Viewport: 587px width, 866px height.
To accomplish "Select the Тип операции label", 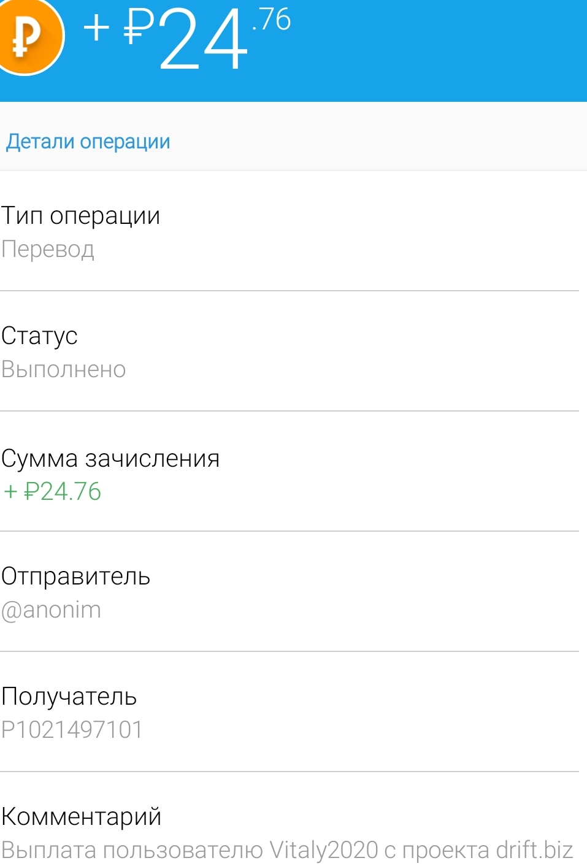I will pos(80,216).
